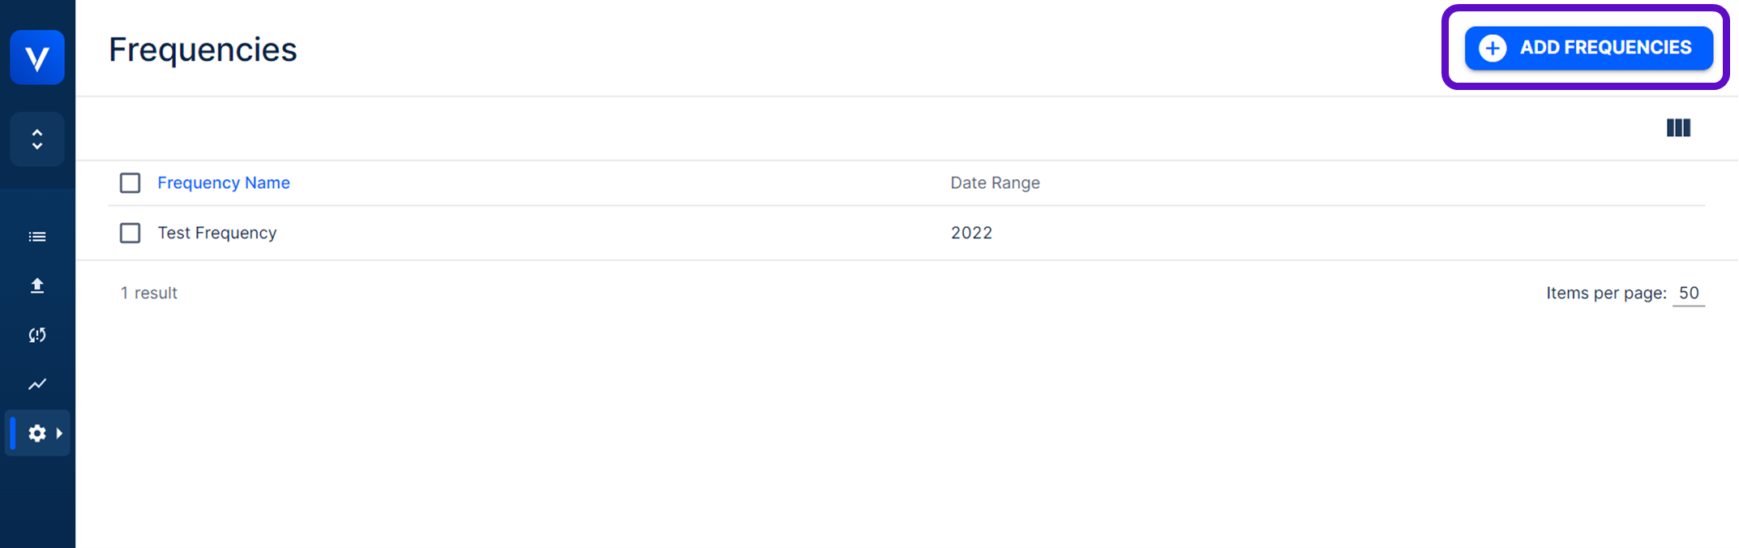1739x548 pixels.
Task: Click the Frequencies page title
Action: click(x=203, y=50)
